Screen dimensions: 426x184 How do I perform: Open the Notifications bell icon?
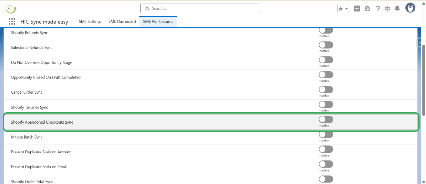coord(397,9)
